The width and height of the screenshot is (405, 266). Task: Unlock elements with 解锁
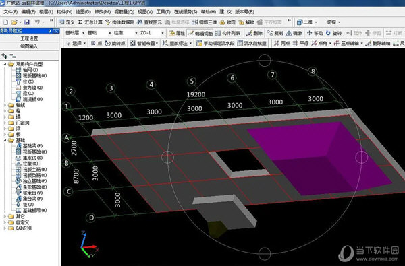tap(246, 22)
